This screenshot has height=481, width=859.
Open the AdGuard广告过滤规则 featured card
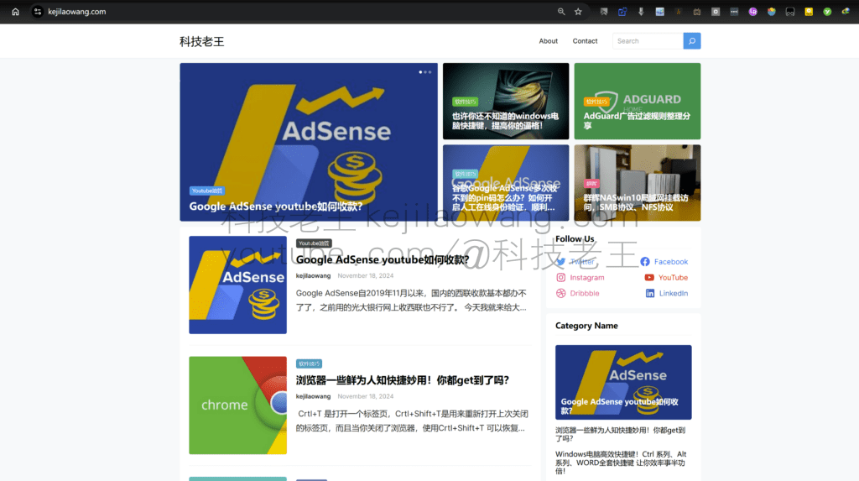[638, 101]
